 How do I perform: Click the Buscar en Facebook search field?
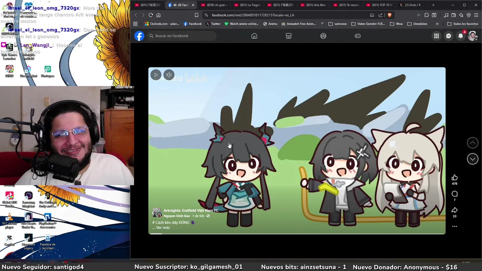pos(182,36)
